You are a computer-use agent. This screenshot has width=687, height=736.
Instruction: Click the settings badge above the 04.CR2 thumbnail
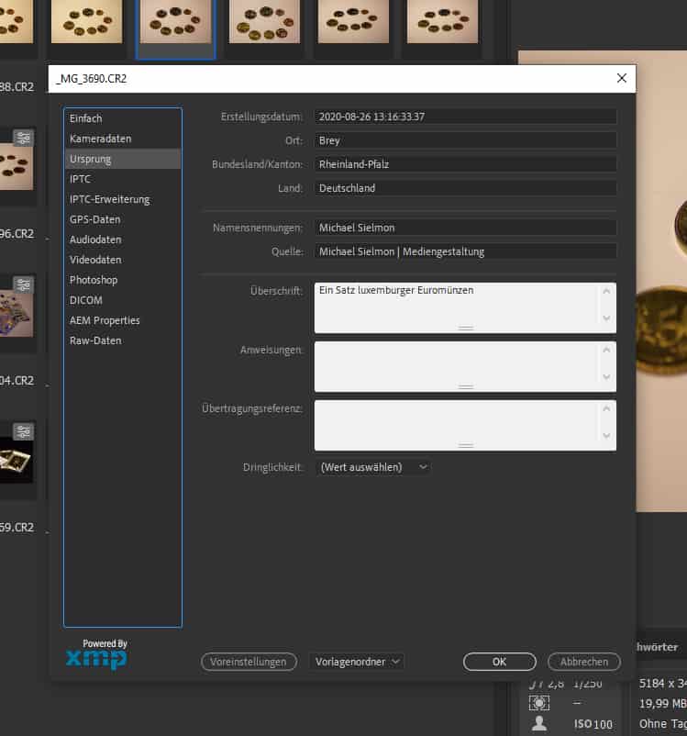(24, 284)
